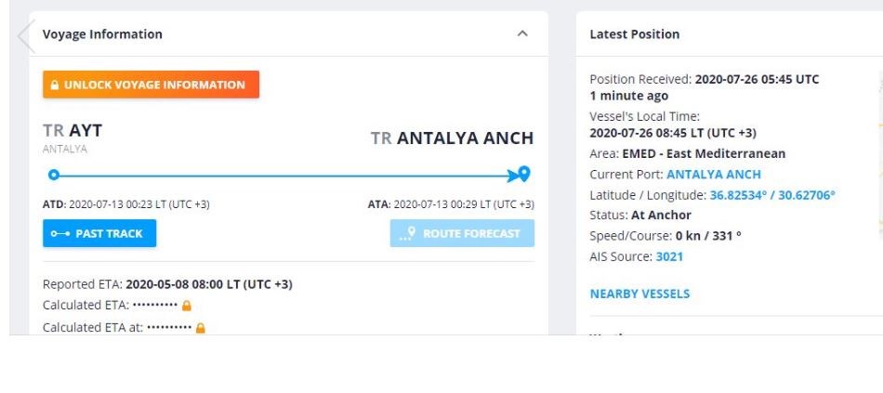Open AIS Source 3021 link
Viewport: 883px width, 393px height.
[x=669, y=256]
